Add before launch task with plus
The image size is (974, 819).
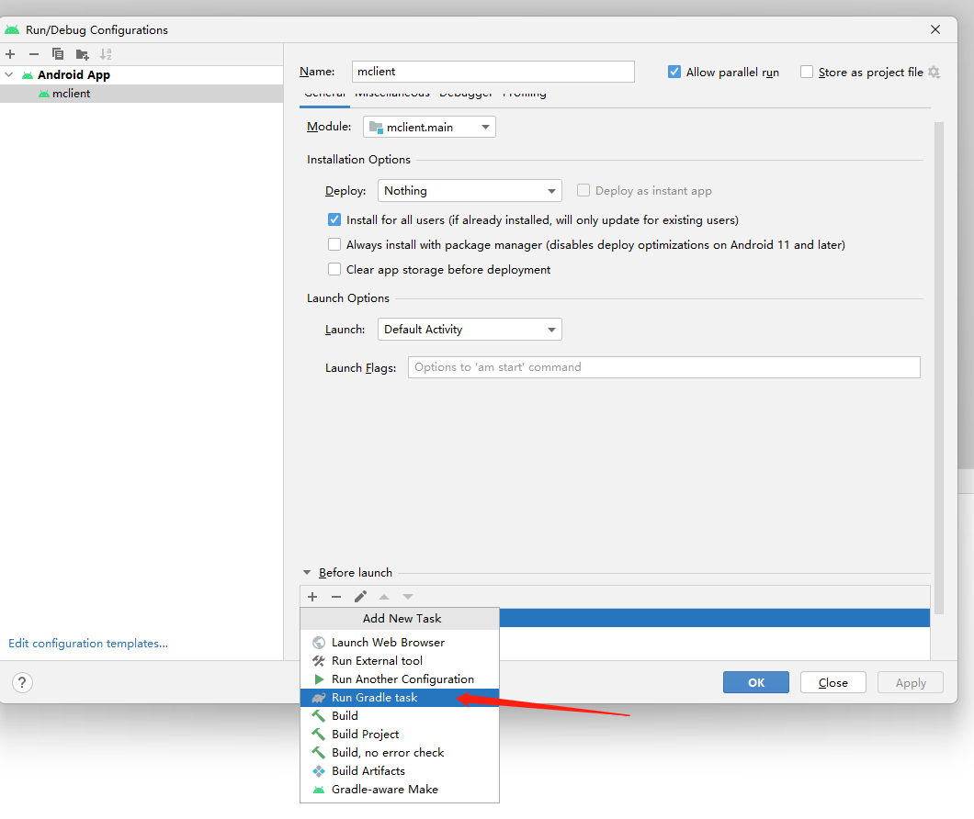[312, 597]
